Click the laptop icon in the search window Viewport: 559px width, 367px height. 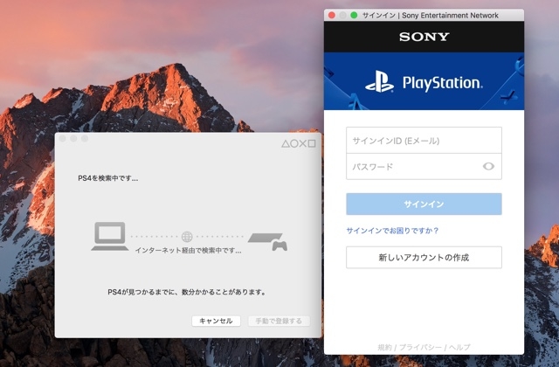(x=110, y=237)
